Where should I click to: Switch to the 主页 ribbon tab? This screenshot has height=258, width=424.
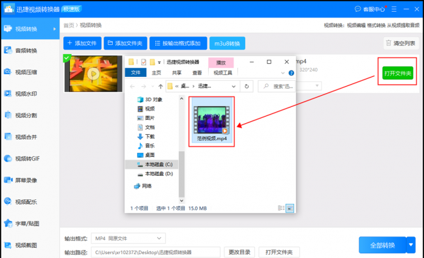click(x=157, y=72)
